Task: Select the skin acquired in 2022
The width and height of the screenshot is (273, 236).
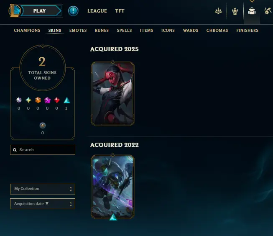Action: pyautogui.click(x=112, y=187)
